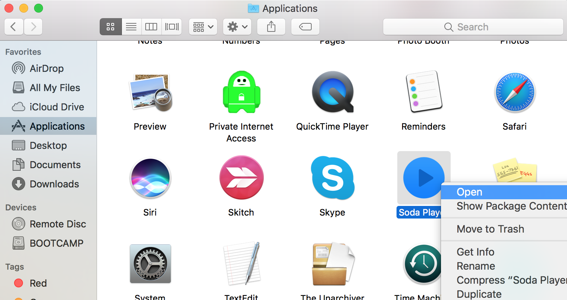
Task: Open the Action gear dropdown menu
Action: 237,27
